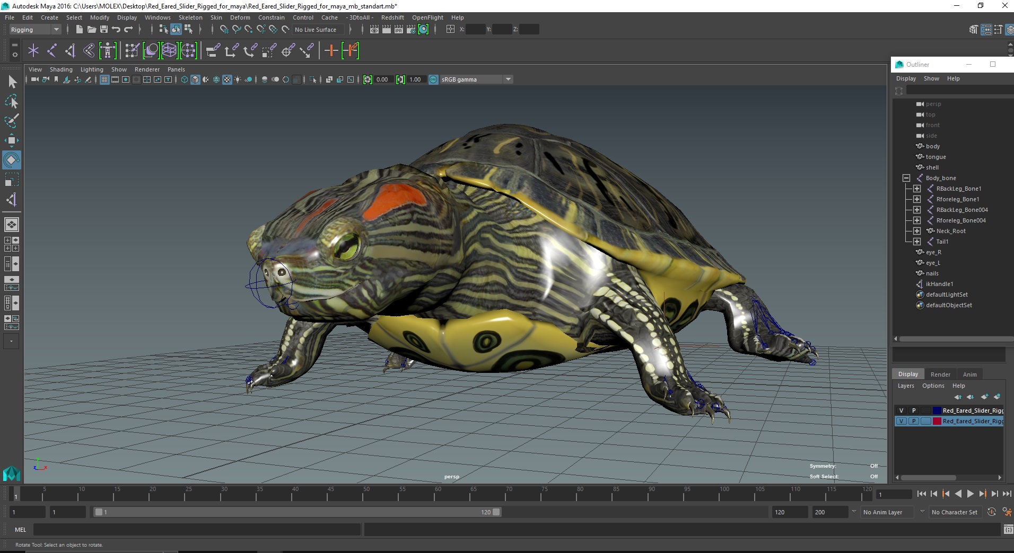Click the human skeleton shelf icon
This screenshot has width=1014, height=553.
108,51
